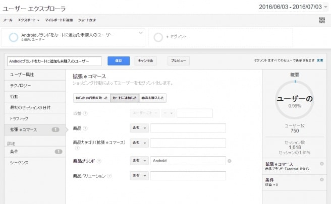
Task: Select 商品を購入した toggle
Action: pyautogui.click(x=153, y=98)
